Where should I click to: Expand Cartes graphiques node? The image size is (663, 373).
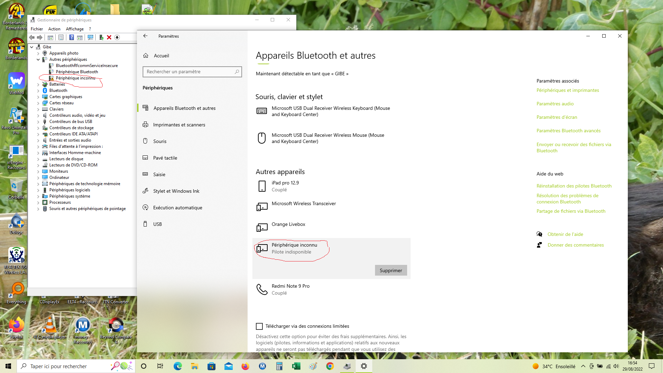click(38, 97)
